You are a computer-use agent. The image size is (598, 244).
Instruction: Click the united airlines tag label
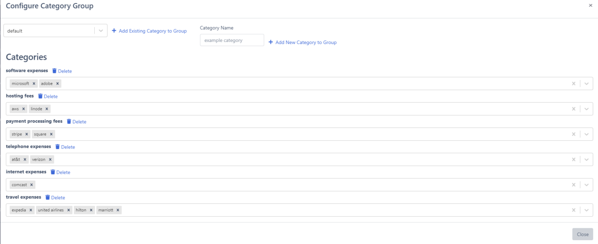tap(51, 210)
